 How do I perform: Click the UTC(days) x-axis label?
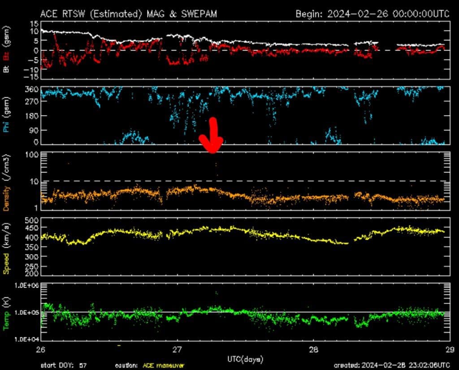pyautogui.click(x=245, y=359)
